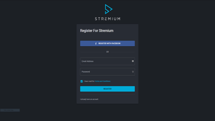Click the 'Register For Stremium' heading
Image resolution: width=215 pixels, height=121 pixels.
(97, 31)
